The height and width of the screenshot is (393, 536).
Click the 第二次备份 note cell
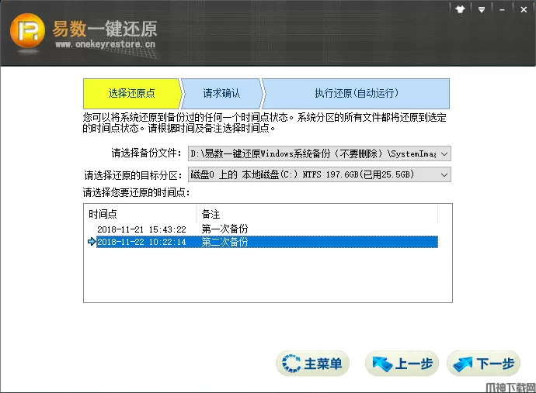[x=224, y=242]
